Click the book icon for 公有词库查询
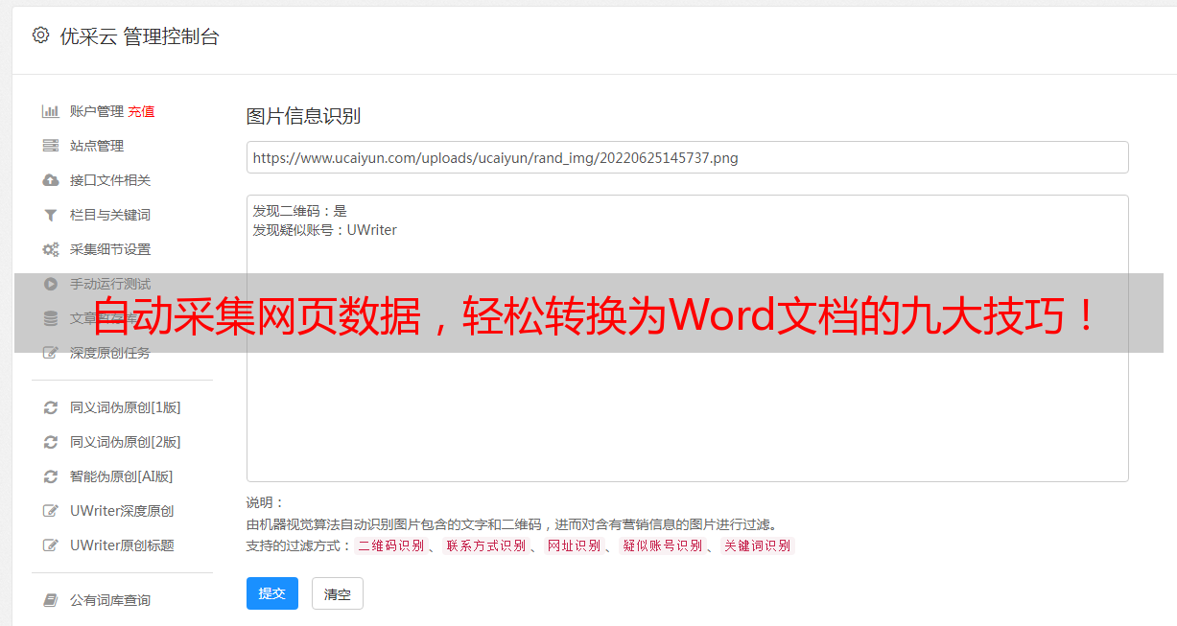The width and height of the screenshot is (1177, 626). (x=51, y=600)
